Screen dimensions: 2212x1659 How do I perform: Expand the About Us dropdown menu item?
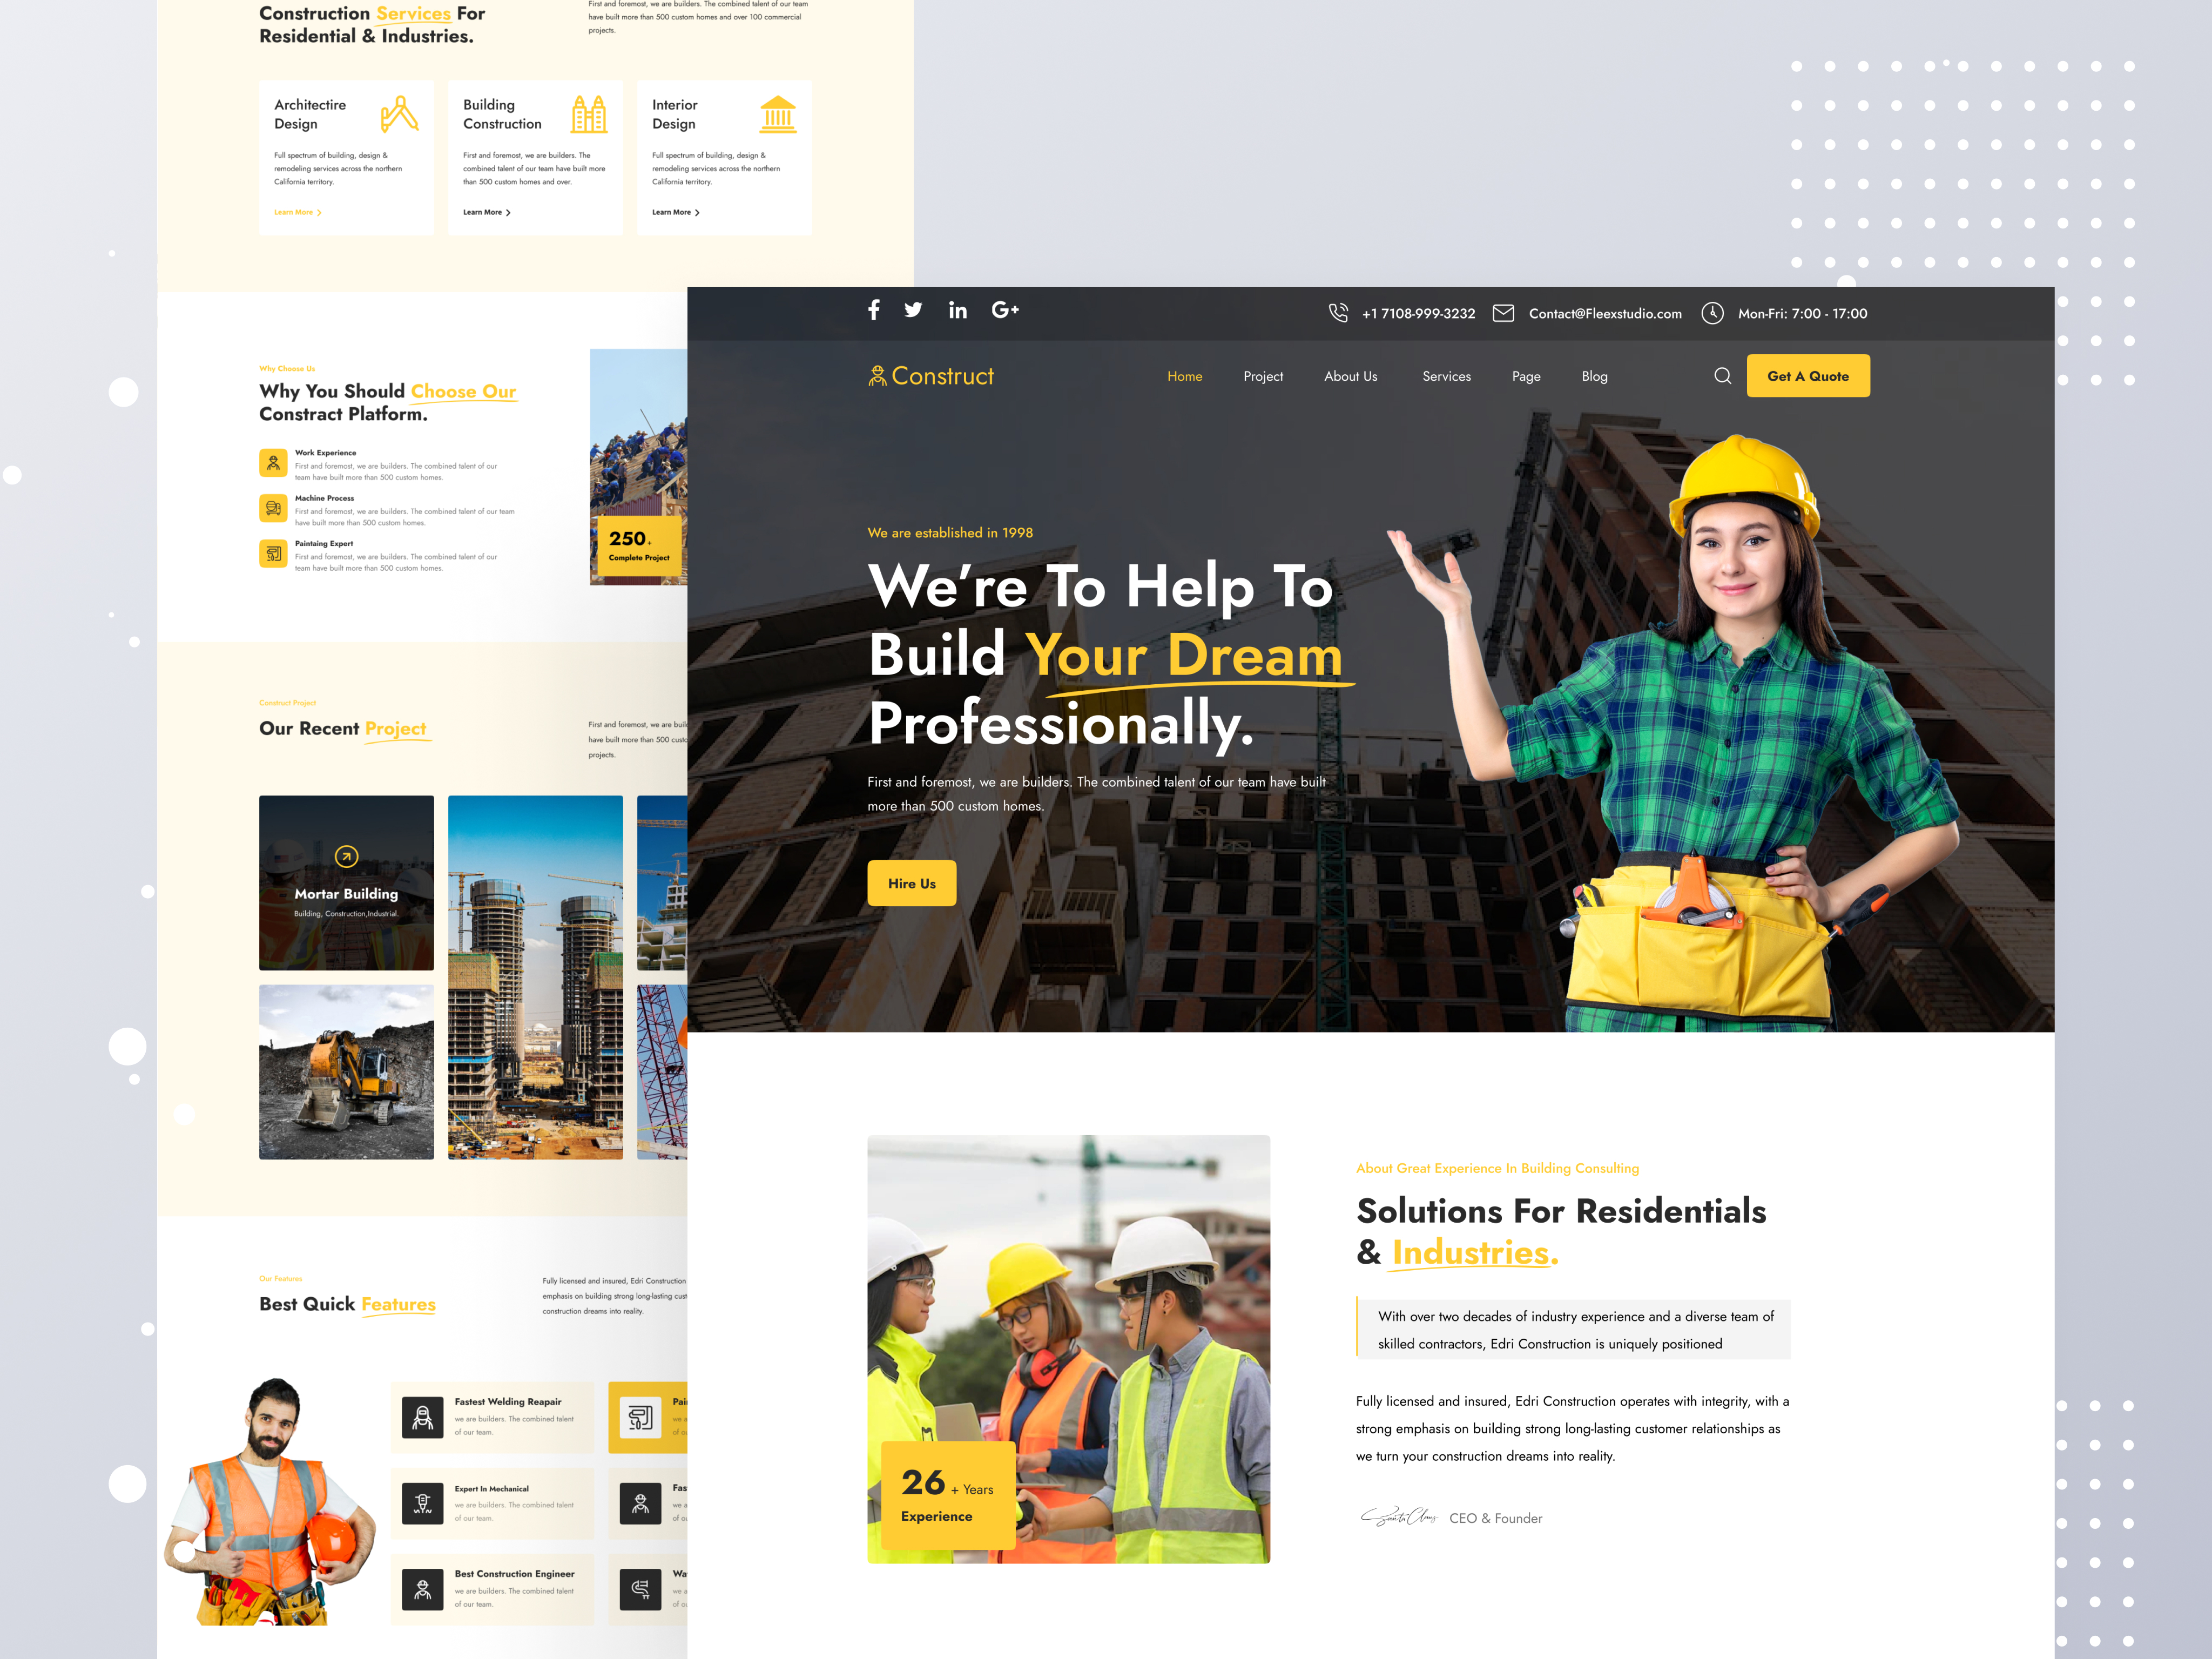click(x=1350, y=375)
